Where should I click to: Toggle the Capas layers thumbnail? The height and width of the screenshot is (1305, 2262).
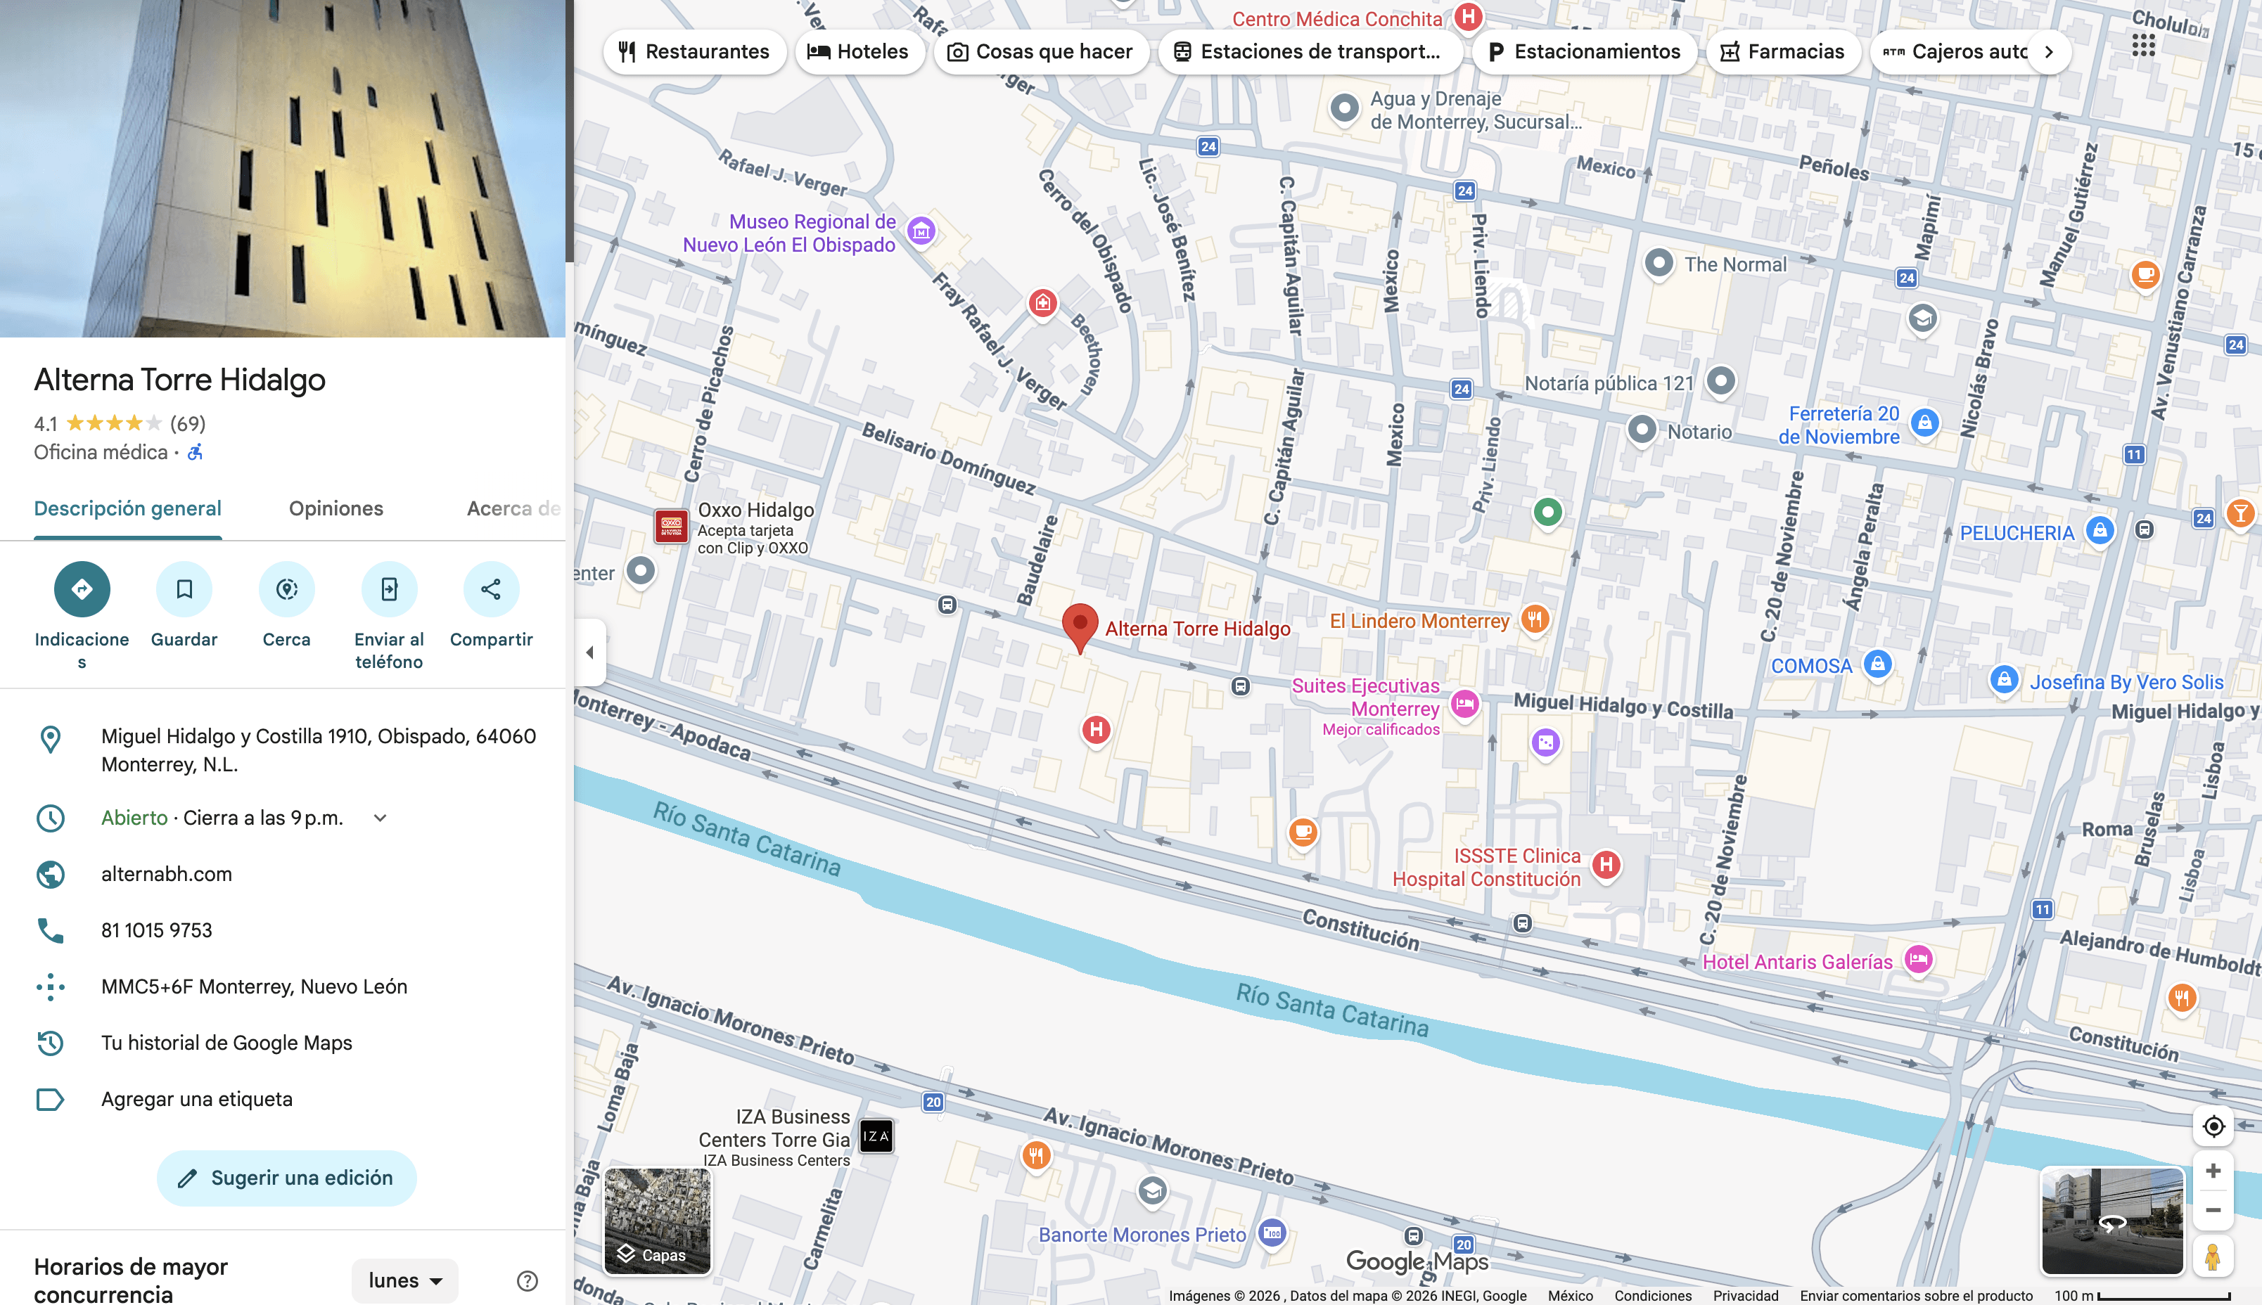tap(657, 1221)
